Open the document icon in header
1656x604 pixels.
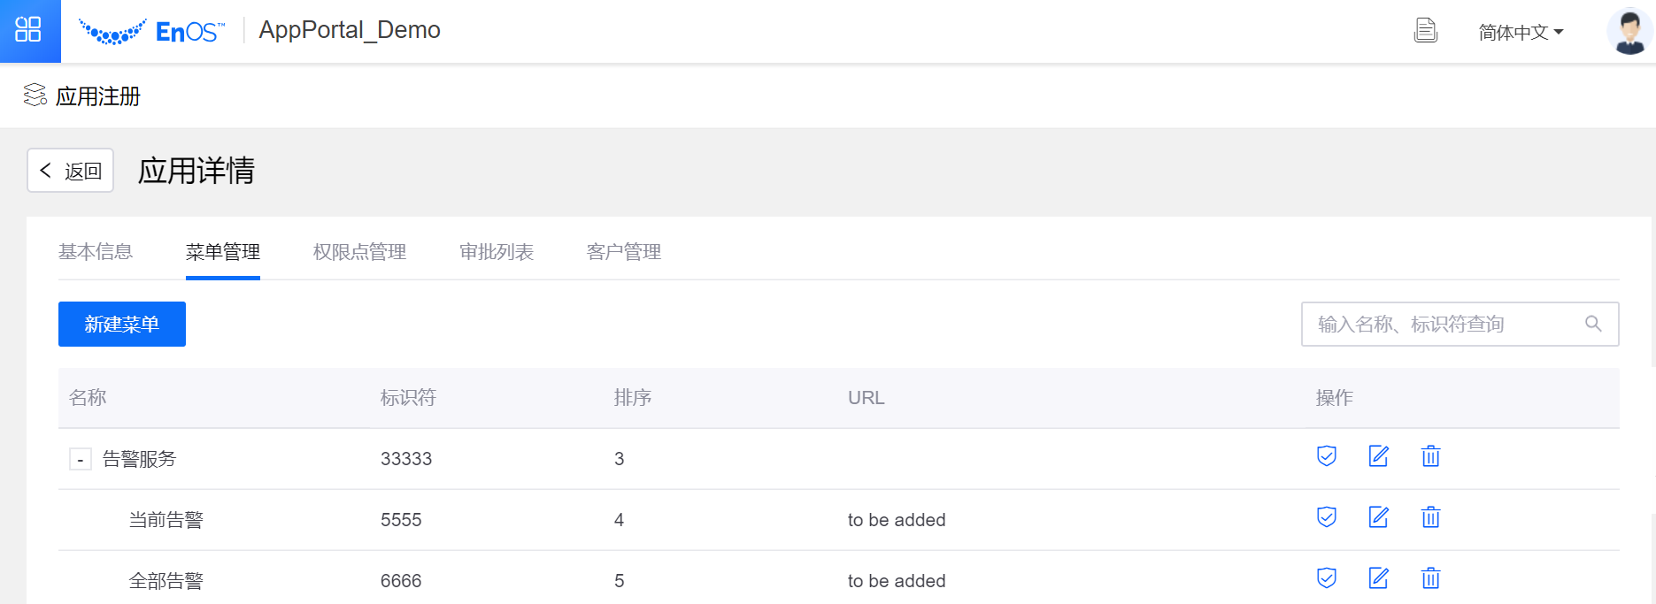(1425, 31)
